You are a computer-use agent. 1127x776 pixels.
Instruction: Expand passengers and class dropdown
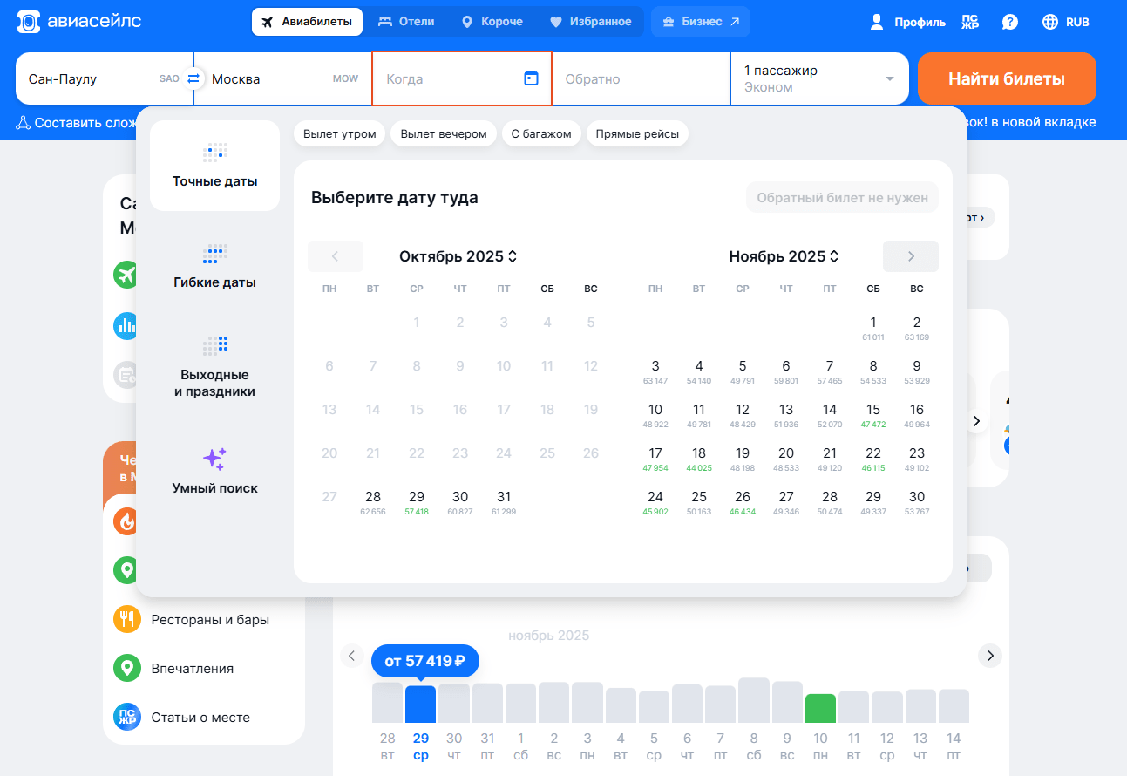tap(818, 78)
